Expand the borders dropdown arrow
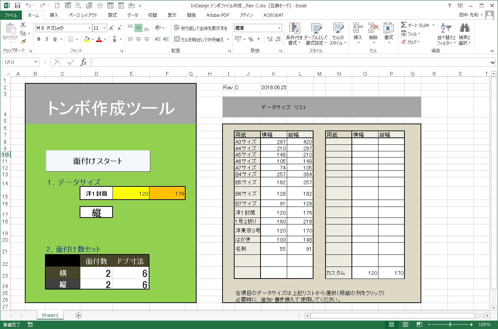This screenshot has height=329, width=498. pos(77,39)
